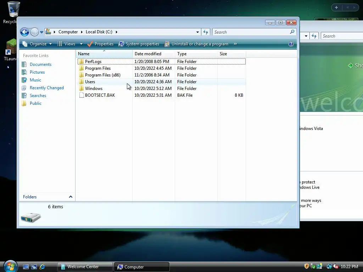Image resolution: width=363 pixels, height=272 pixels.
Task: Expand the Folders pane
Action: (47, 197)
